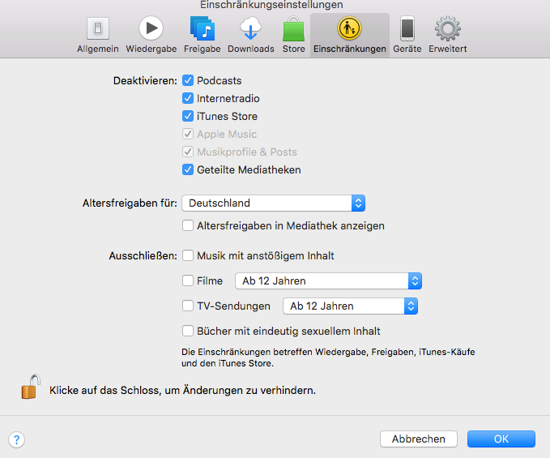Click the lock hint text 'Klicke auf das Schloss'
This screenshot has width=550, height=458.
coord(182,390)
